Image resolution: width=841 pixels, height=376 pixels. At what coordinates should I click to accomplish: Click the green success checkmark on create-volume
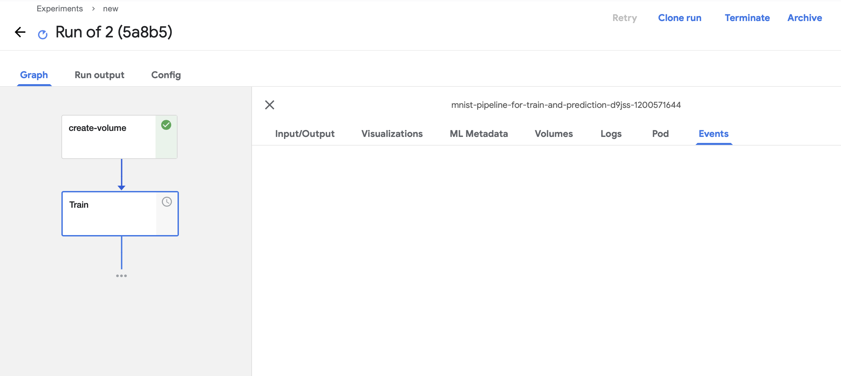[x=166, y=125]
